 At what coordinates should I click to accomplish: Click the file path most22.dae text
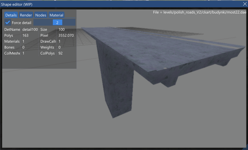(199, 12)
